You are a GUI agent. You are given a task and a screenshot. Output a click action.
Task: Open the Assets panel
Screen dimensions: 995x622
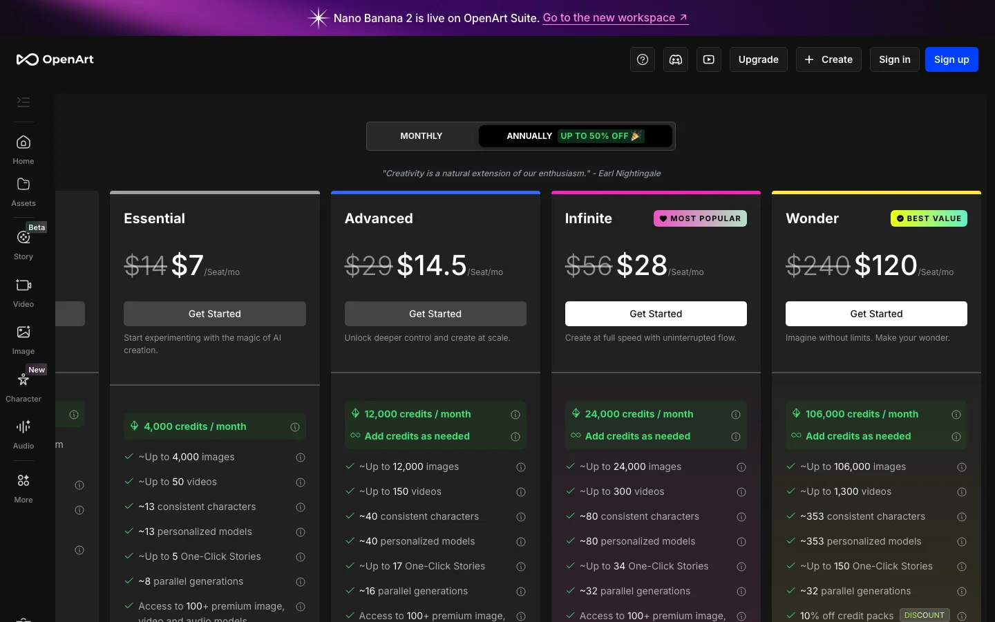pyautogui.click(x=23, y=191)
